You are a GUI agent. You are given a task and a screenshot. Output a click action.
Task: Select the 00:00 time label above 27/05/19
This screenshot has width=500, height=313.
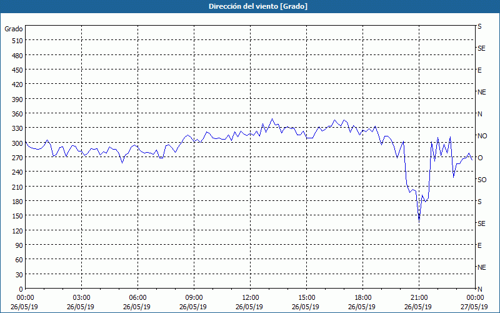pyautogui.click(x=474, y=298)
